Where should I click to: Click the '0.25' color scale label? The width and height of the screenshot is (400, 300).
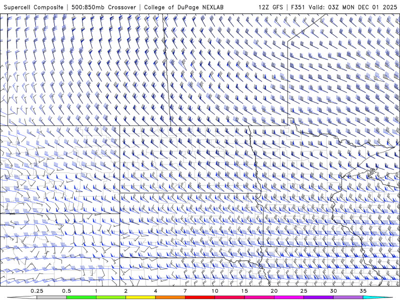click(37, 291)
